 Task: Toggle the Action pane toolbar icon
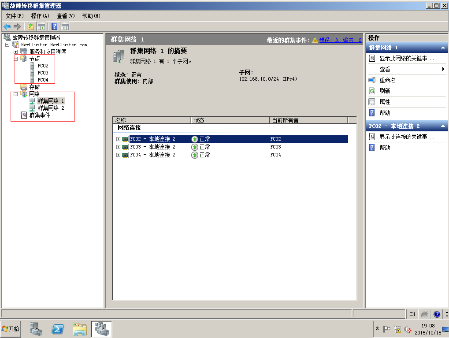point(65,26)
